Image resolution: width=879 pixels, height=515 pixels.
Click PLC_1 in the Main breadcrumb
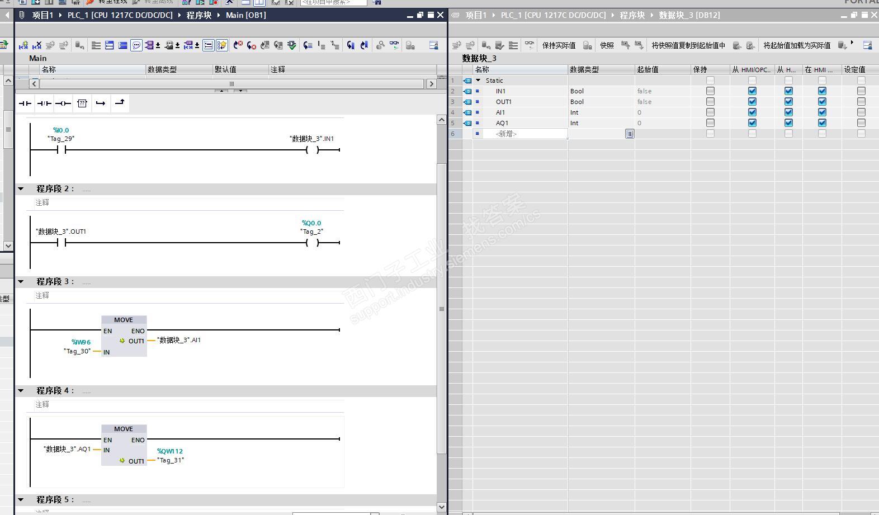point(120,15)
